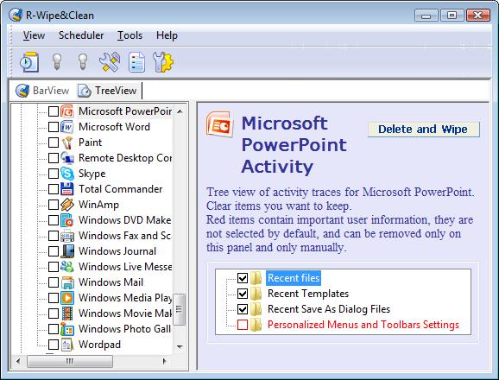Click the tree list scroll up arrow

180,111
